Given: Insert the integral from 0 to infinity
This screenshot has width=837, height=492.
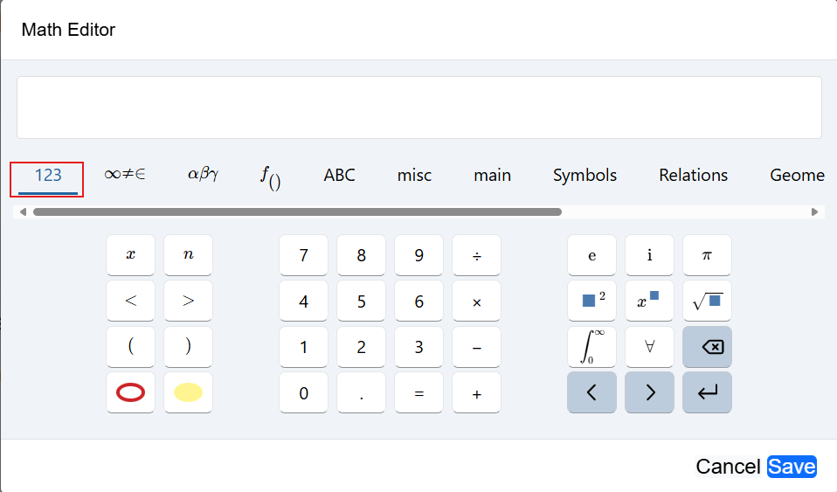Looking at the screenshot, I should coord(591,347).
